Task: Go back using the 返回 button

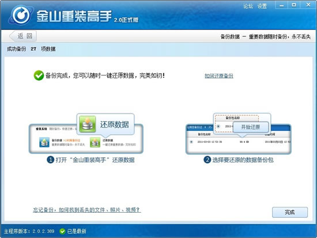Action: coord(23,36)
